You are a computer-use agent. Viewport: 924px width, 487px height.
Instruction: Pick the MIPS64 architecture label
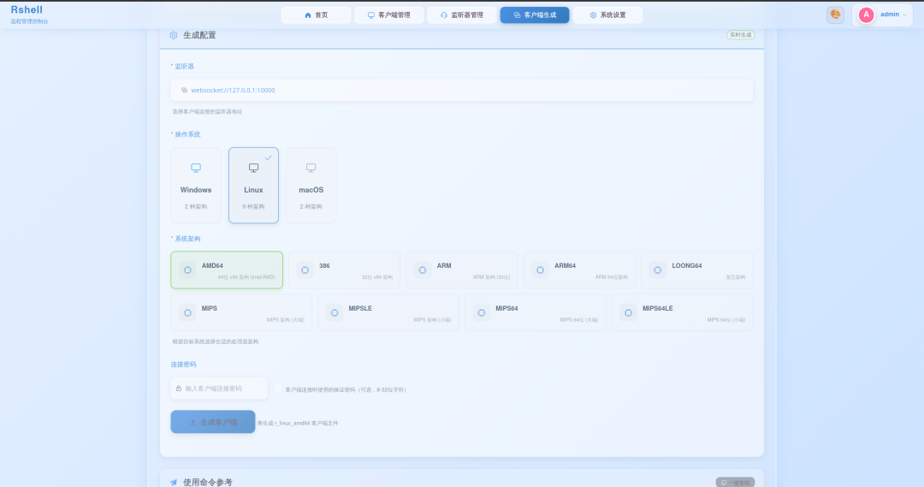(x=506, y=308)
